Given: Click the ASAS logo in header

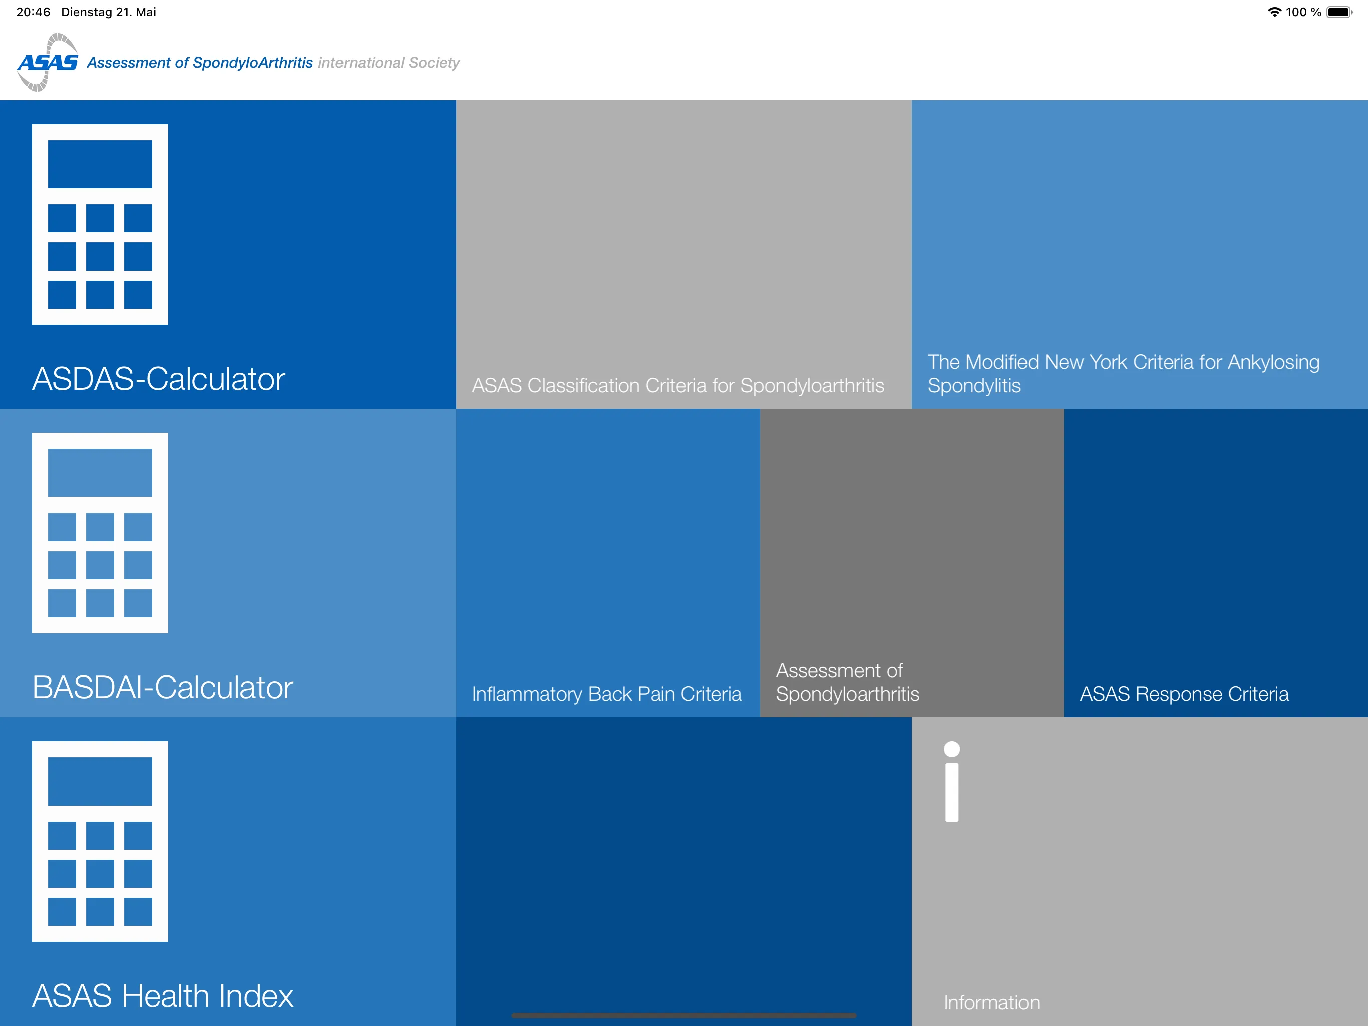Looking at the screenshot, I should (x=48, y=62).
